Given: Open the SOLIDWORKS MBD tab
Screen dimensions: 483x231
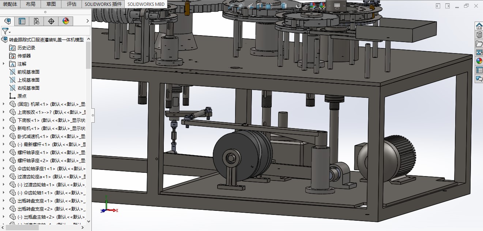Looking at the screenshot, I should 146,4.
